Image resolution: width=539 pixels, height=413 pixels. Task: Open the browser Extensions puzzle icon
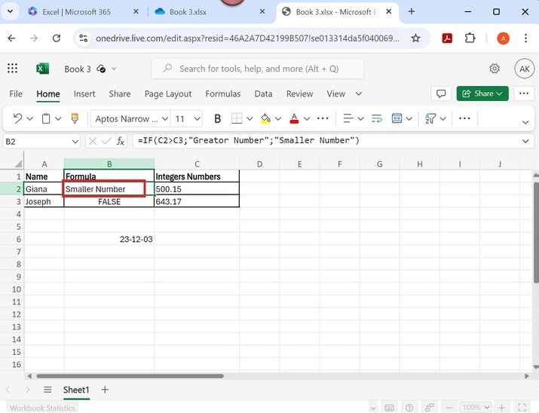tap(470, 38)
